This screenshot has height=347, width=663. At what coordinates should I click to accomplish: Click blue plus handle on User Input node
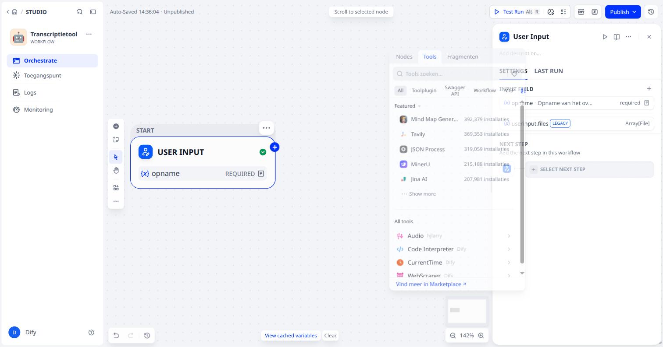275,147
